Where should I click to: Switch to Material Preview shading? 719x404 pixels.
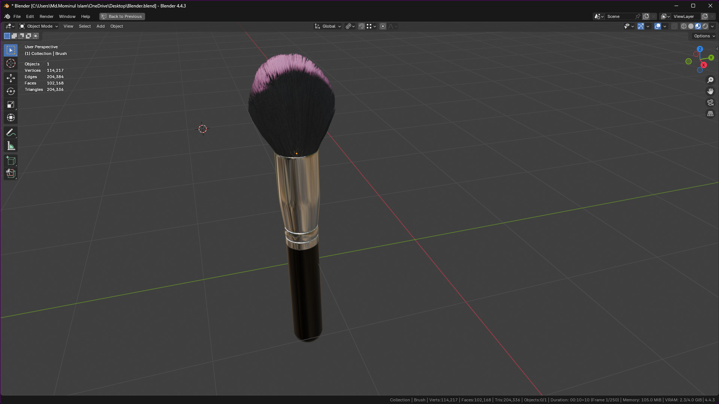[x=698, y=26]
